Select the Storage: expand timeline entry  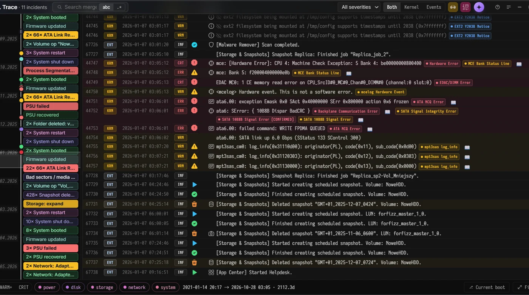click(51, 204)
